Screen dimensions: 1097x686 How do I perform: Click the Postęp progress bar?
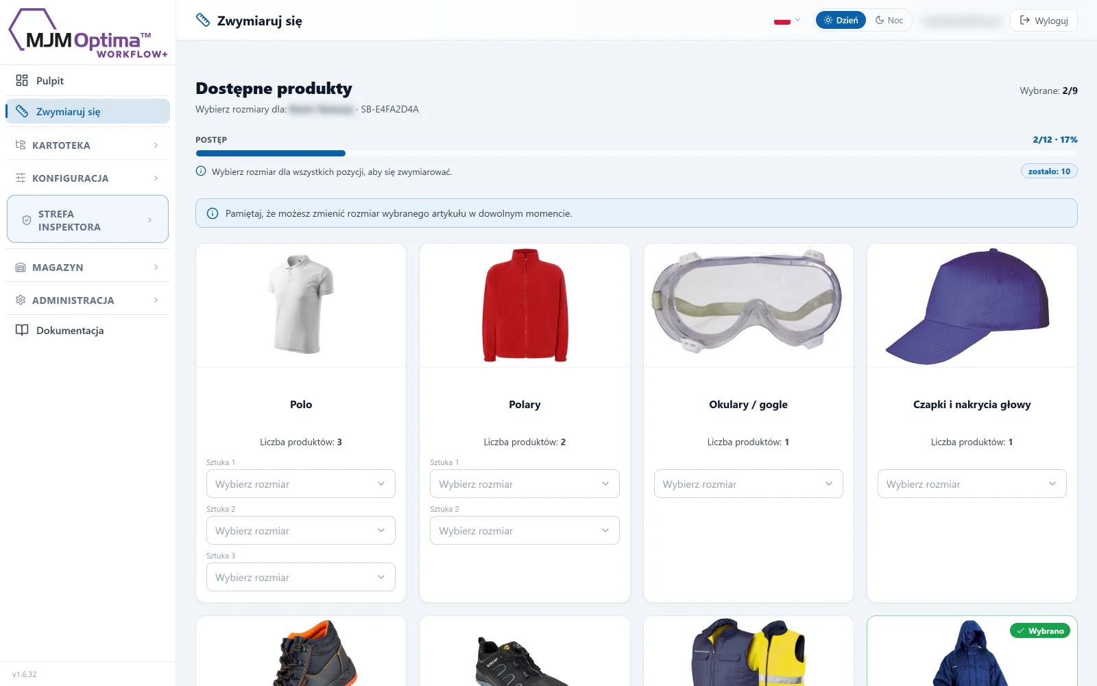click(x=636, y=153)
